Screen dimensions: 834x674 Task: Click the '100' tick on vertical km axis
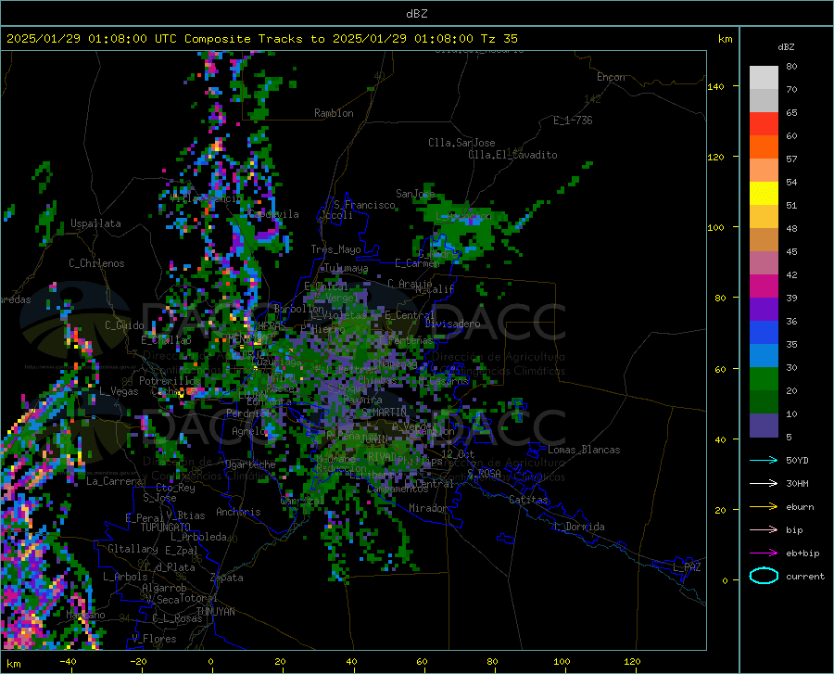(x=715, y=228)
